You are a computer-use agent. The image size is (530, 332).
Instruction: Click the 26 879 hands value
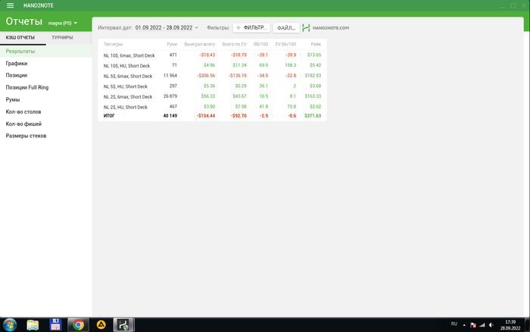point(170,96)
